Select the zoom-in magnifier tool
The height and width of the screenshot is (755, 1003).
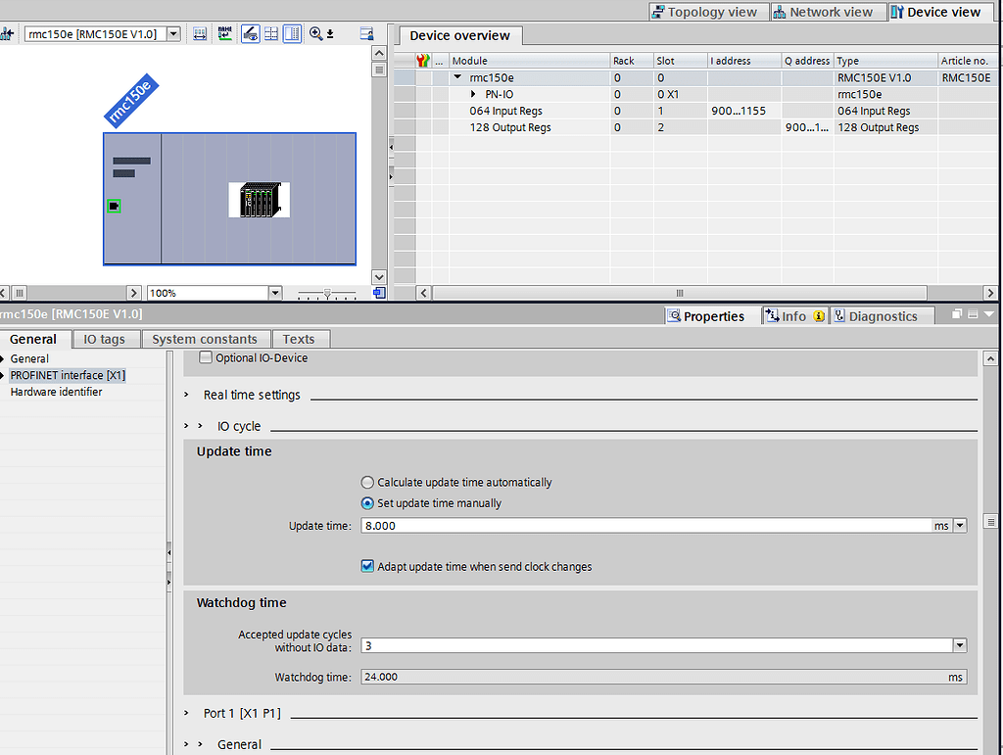coord(314,33)
